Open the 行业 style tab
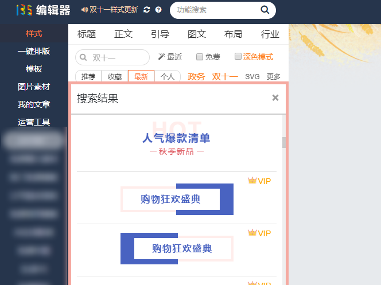Screen dimensions: 381x285 click(x=270, y=34)
